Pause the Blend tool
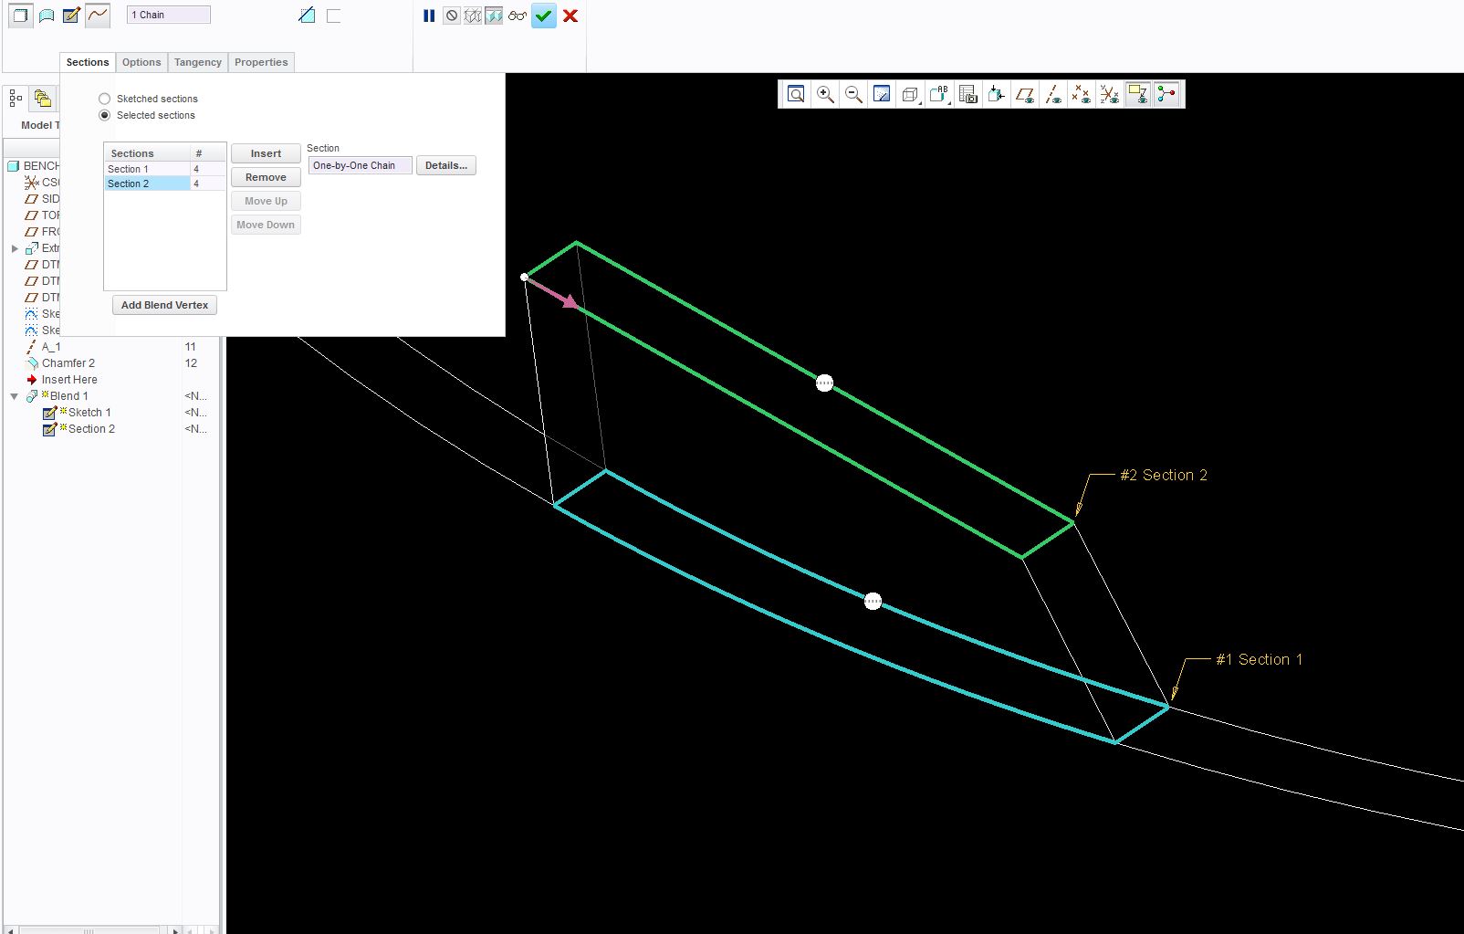Viewport: 1464px width, 934px height. pyautogui.click(x=429, y=16)
